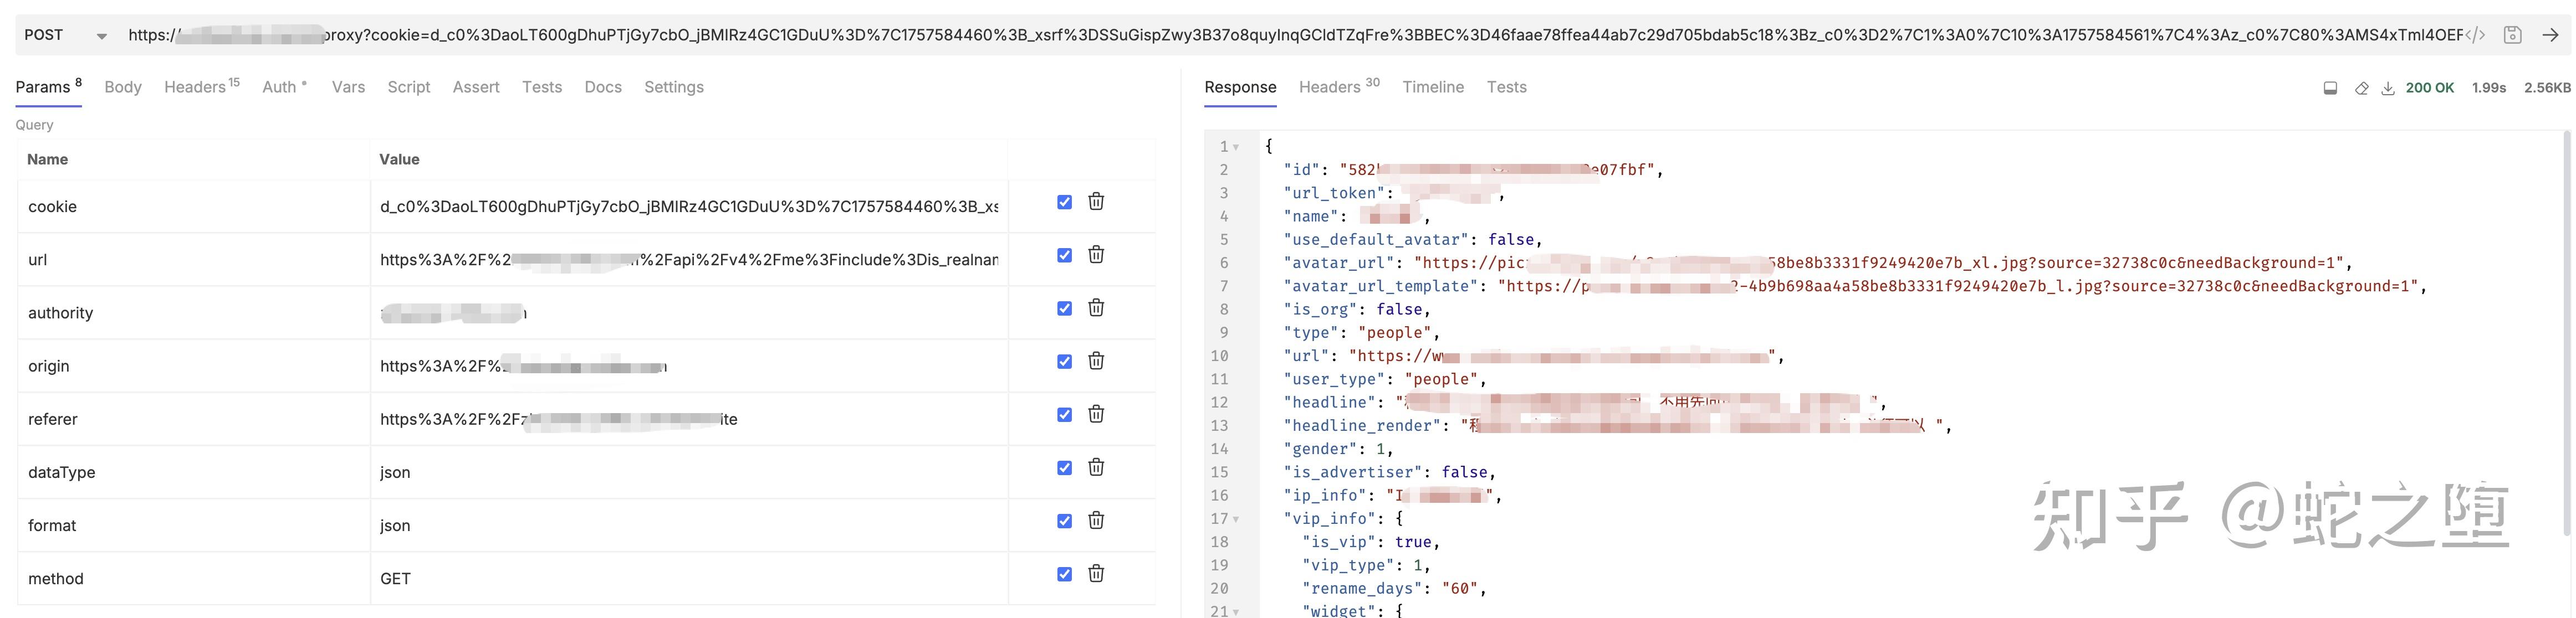Open the Timeline tab
Image resolution: width=2576 pixels, height=618 pixels.
pyautogui.click(x=1433, y=87)
